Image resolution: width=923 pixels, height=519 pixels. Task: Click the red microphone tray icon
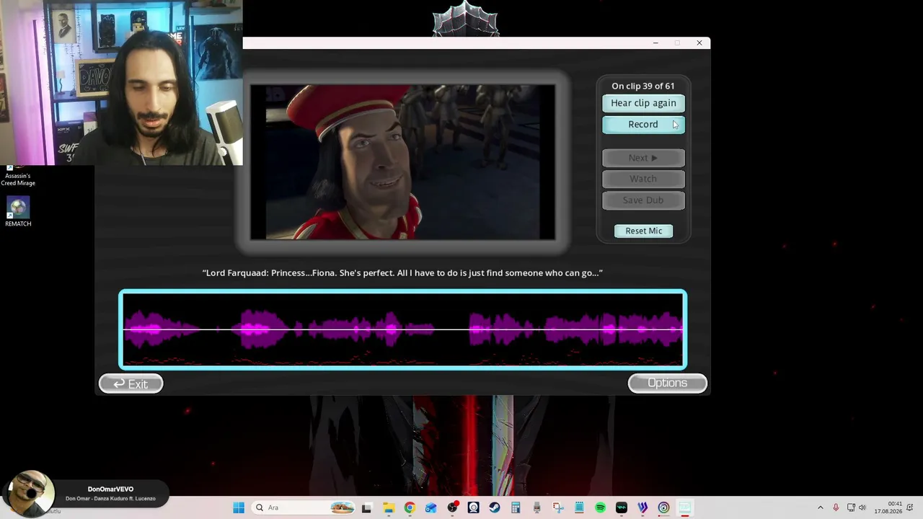836,507
